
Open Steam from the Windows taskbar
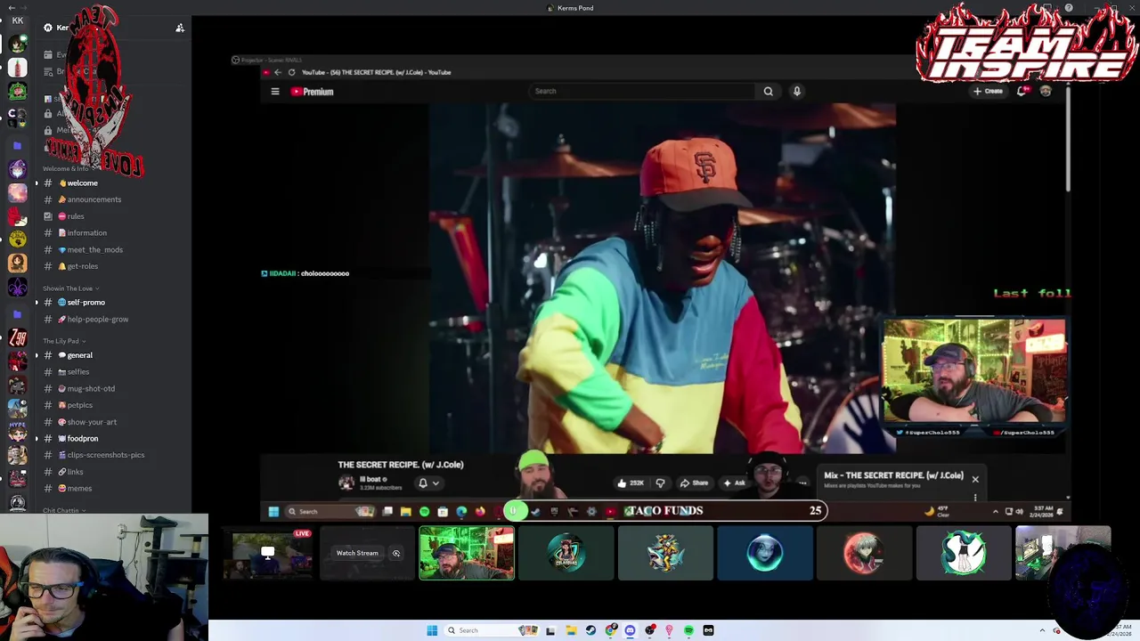[590, 630]
